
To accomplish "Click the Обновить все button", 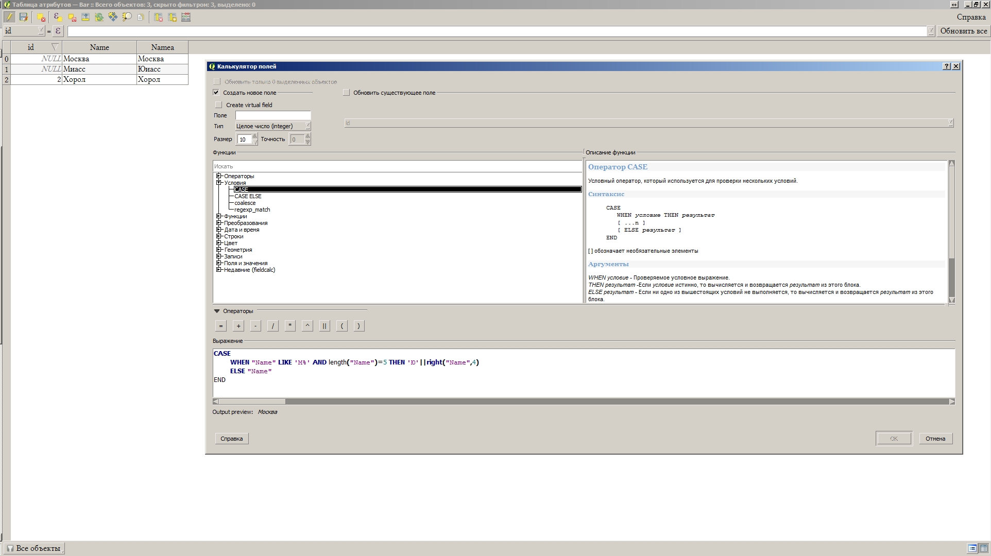I will tap(963, 31).
